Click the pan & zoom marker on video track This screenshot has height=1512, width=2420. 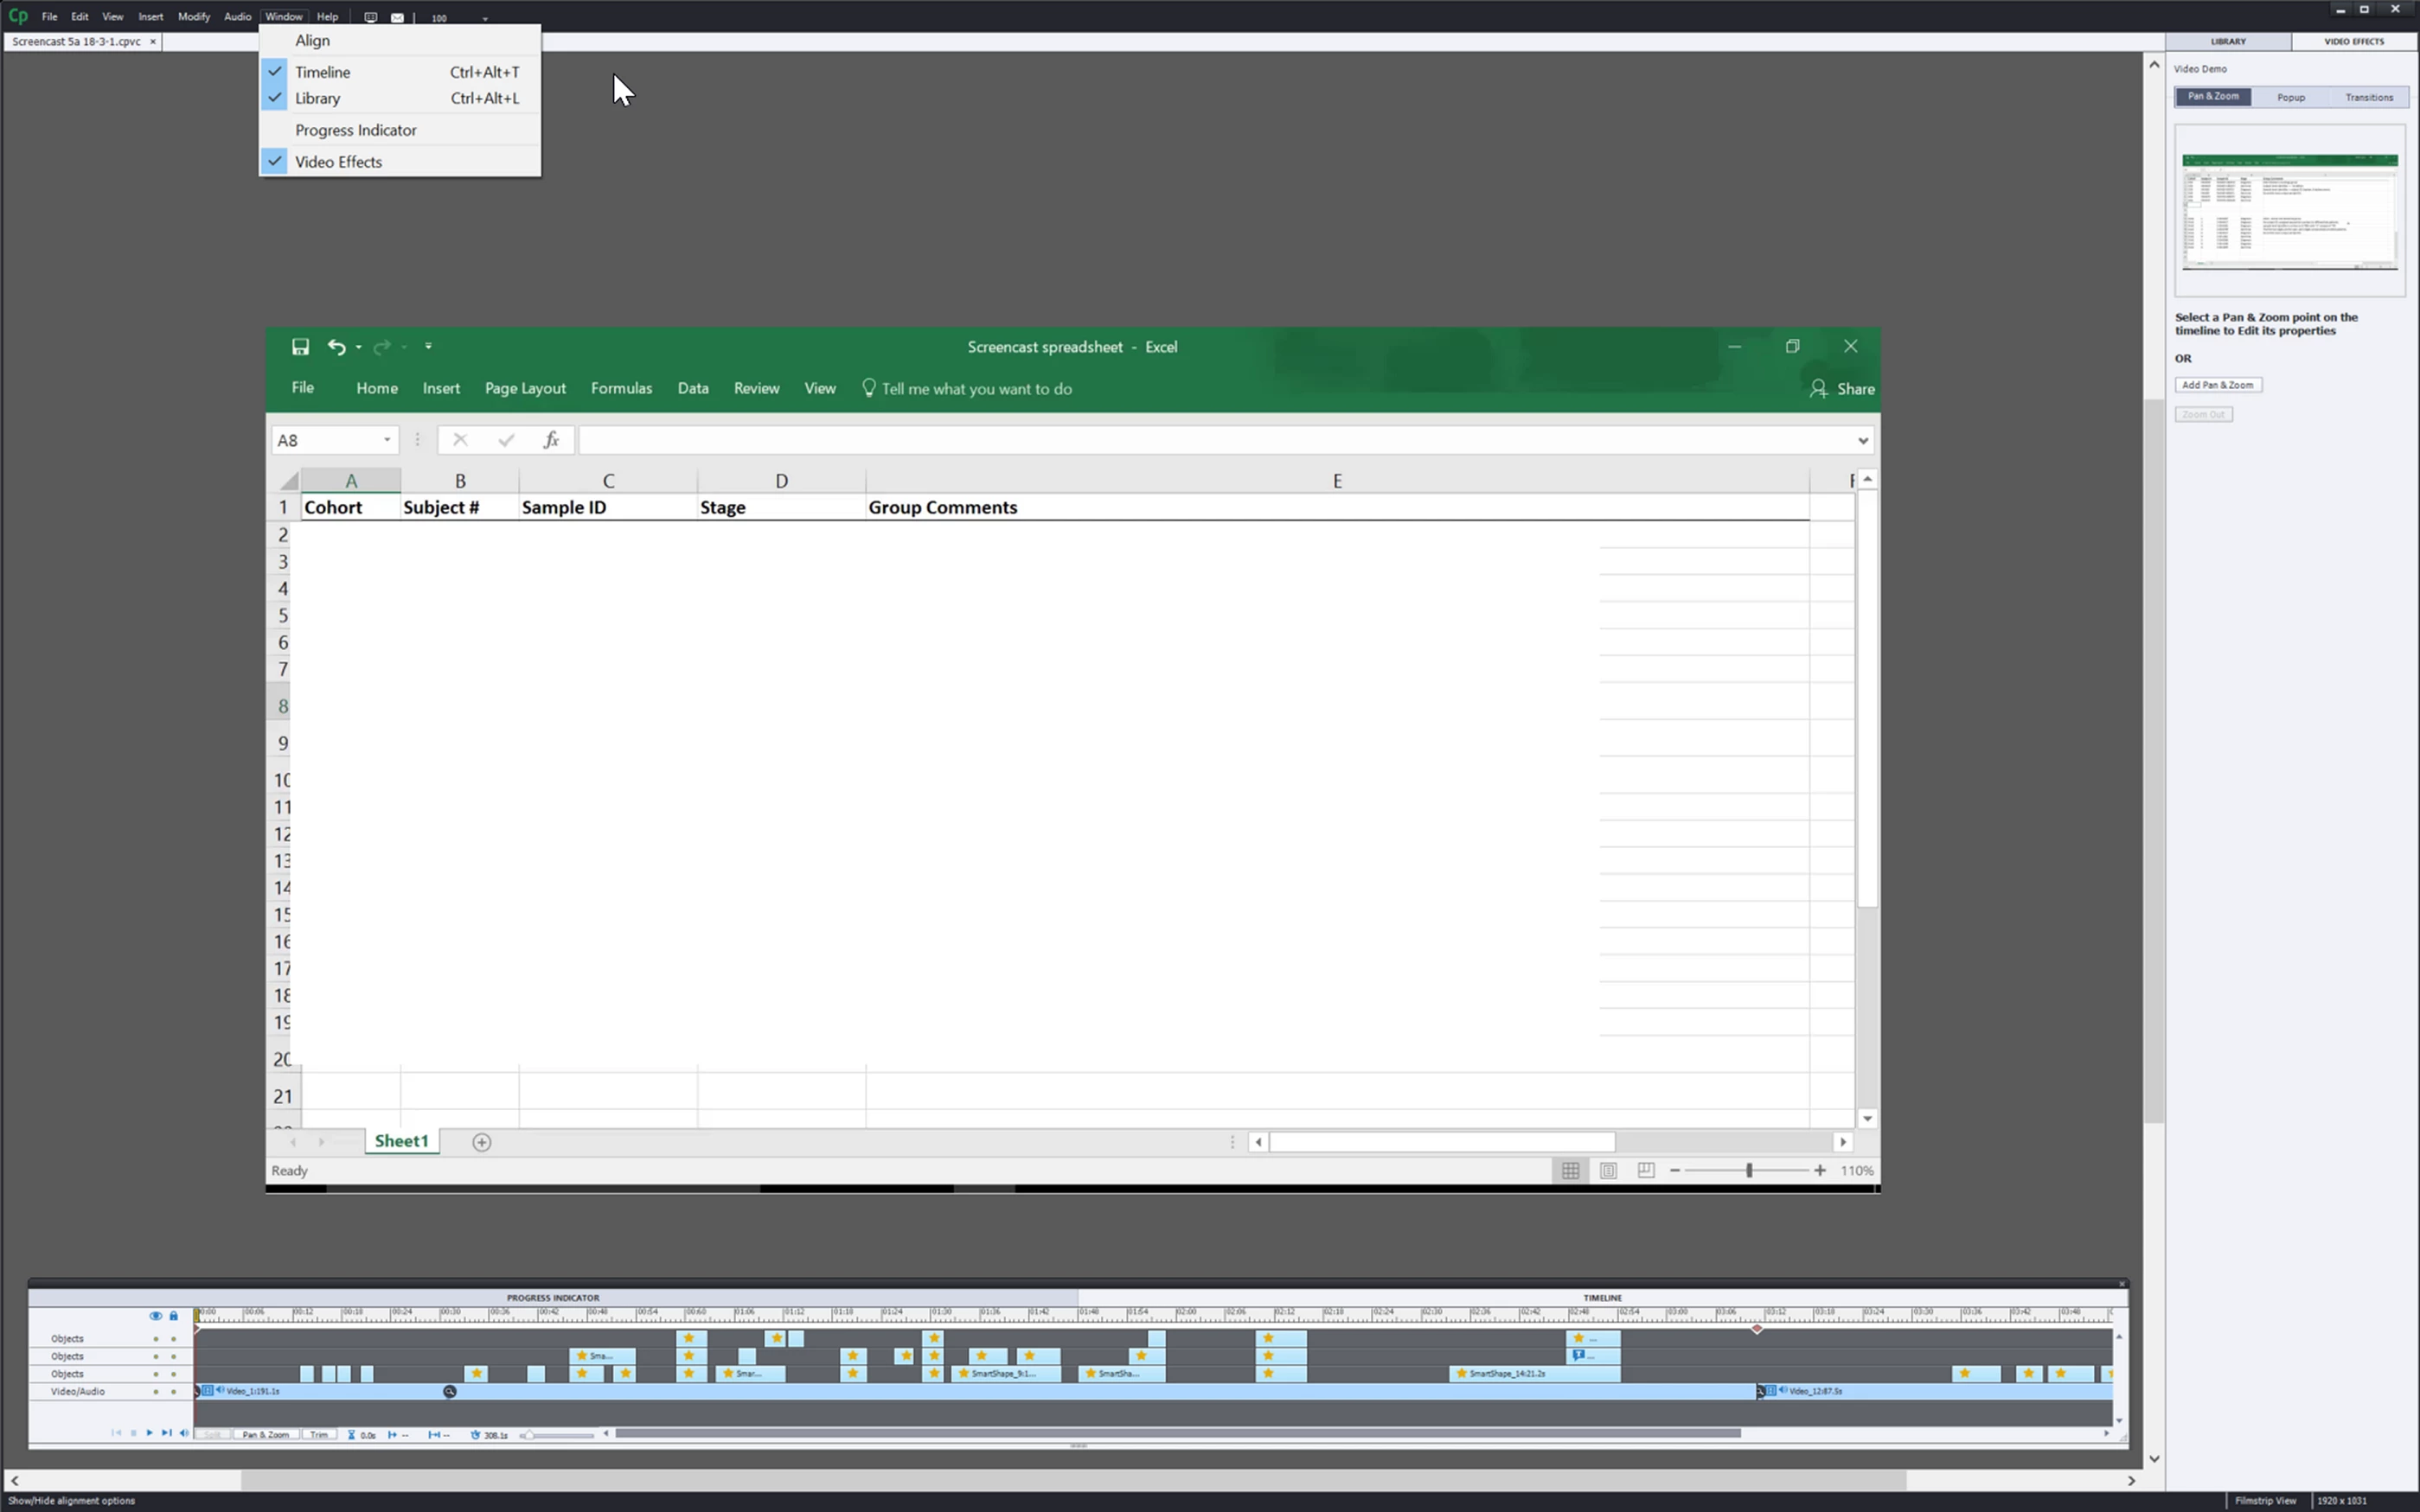coord(451,1392)
